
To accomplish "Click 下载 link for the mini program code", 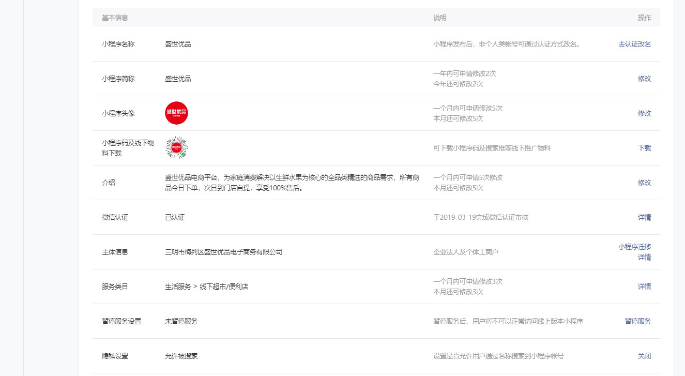I will (x=644, y=148).
